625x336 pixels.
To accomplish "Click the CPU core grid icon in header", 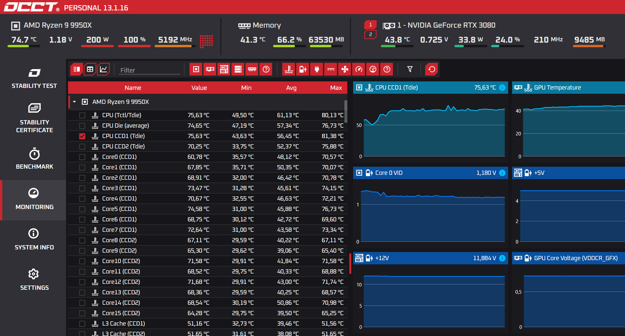I will 206,41.
